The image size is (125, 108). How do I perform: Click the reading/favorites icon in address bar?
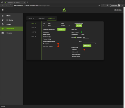click(x=99, y=5)
